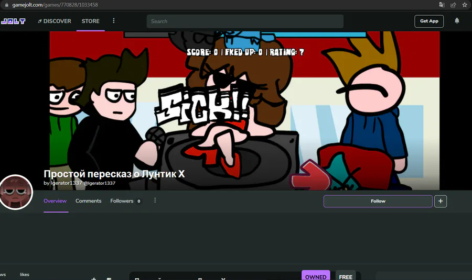Open the Discover page
Screen dimensions: 472x280
(x=55, y=21)
